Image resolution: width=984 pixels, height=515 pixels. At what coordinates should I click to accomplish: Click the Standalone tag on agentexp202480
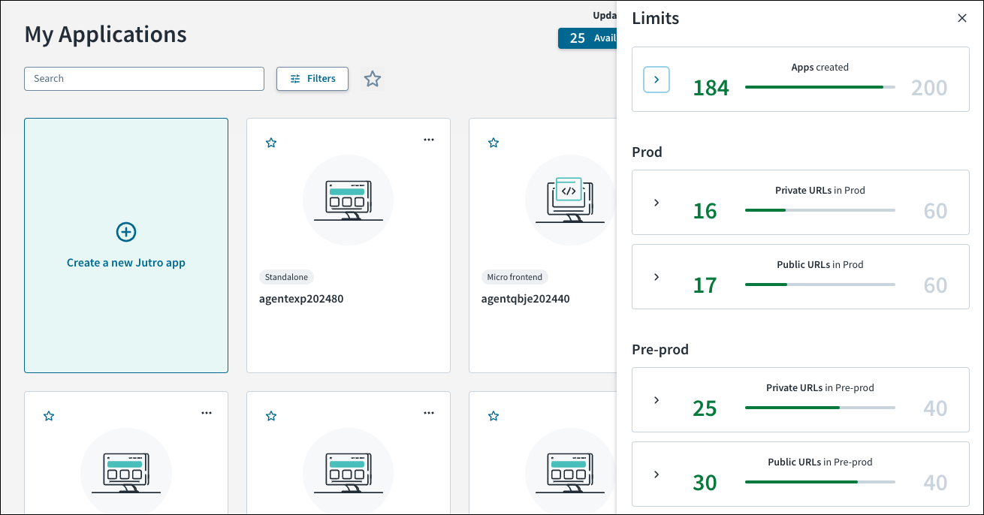pos(286,277)
